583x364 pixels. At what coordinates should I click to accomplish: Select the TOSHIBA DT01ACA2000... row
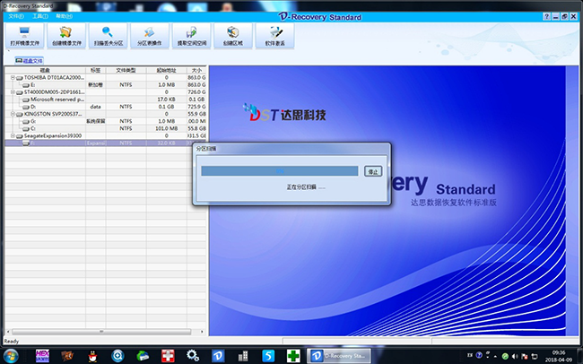[106, 78]
